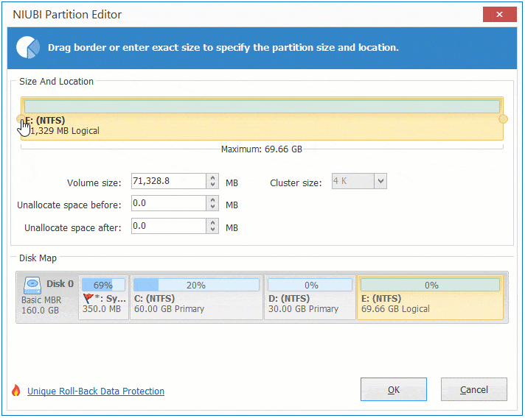This screenshot has width=525, height=418.
Task: Click the Volume size input field
Action: coord(168,181)
